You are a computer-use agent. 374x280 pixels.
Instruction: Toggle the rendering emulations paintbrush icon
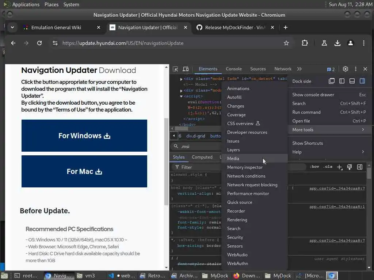click(x=350, y=167)
